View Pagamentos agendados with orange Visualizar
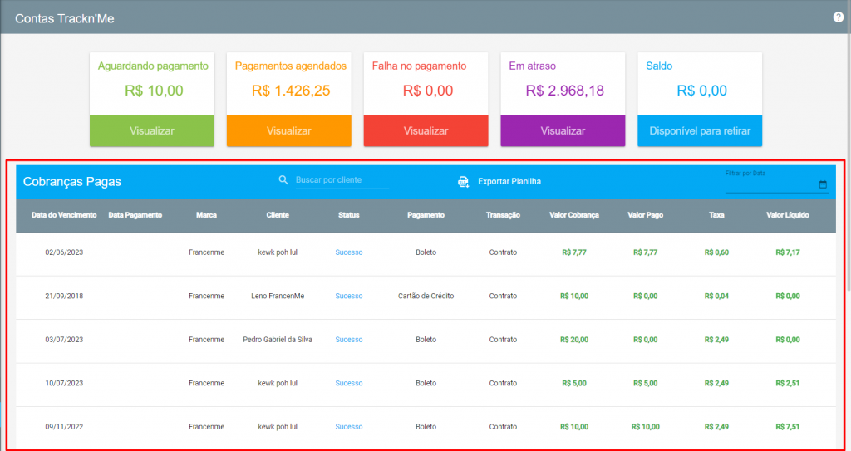Viewport: 851px width, 451px height. (288, 130)
